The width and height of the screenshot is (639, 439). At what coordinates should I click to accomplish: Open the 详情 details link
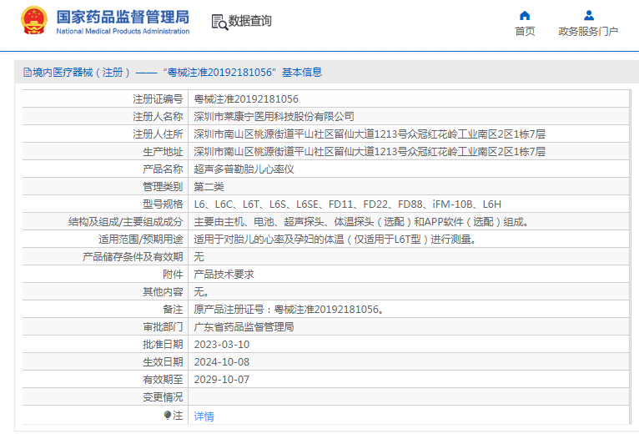point(204,416)
